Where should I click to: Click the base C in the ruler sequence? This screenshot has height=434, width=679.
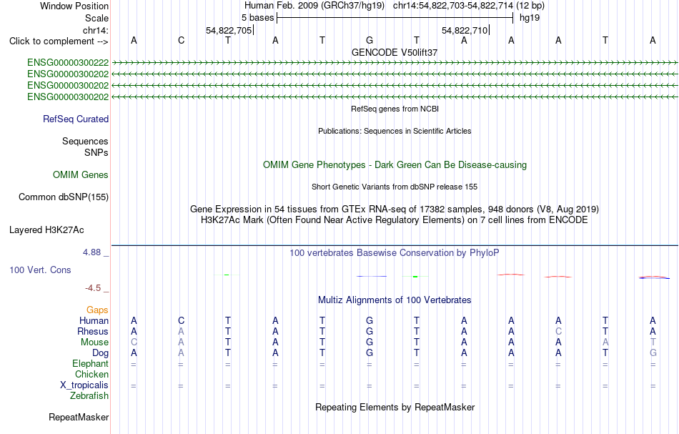click(181, 40)
